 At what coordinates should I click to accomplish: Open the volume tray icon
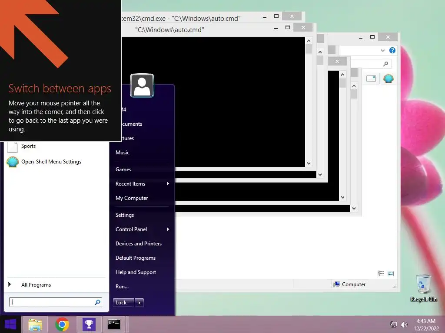404,324
